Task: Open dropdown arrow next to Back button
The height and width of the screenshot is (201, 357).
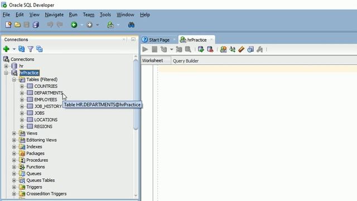Action: (x=82, y=25)
